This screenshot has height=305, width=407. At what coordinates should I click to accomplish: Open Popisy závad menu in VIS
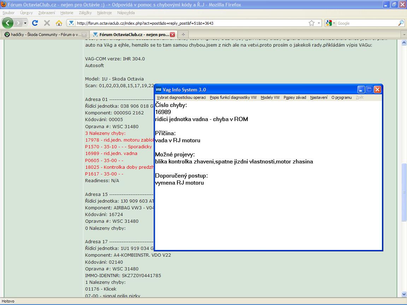tap(295, 97)
